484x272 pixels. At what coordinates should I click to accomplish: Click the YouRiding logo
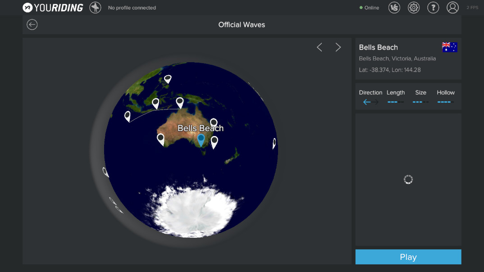53,8
